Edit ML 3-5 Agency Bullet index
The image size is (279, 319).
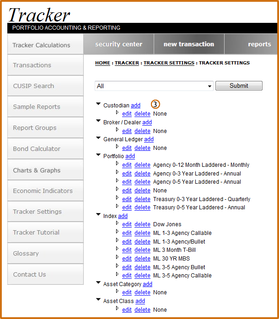pos(127,267)
